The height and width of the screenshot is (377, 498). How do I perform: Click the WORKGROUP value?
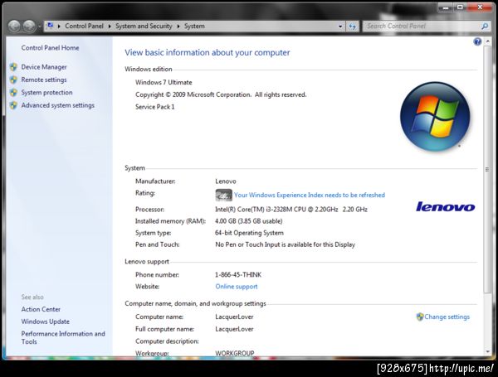pos(235,353)
